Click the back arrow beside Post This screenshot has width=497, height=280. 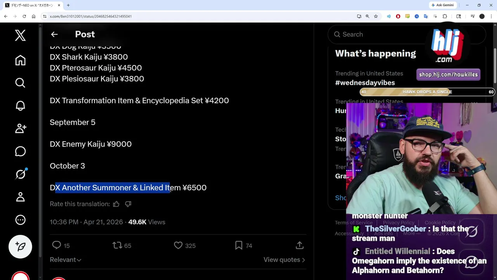point(54,34)
